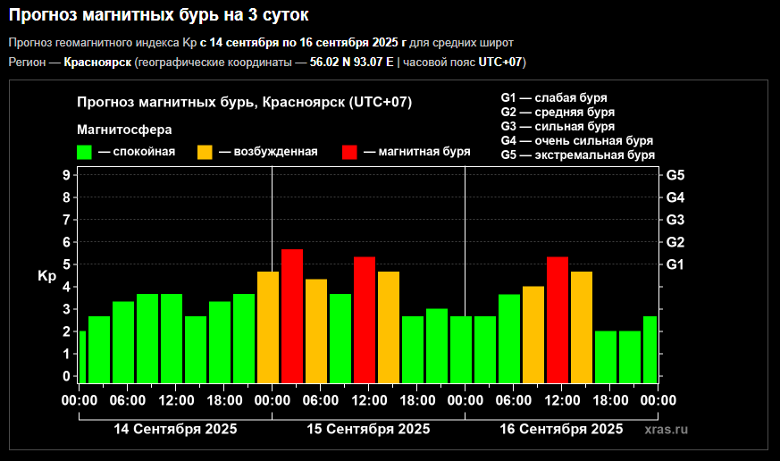This screenshot has height=461, width=780.
Task: Click the bold 'Красноярск' region name in the header
Action: (98, 63)
